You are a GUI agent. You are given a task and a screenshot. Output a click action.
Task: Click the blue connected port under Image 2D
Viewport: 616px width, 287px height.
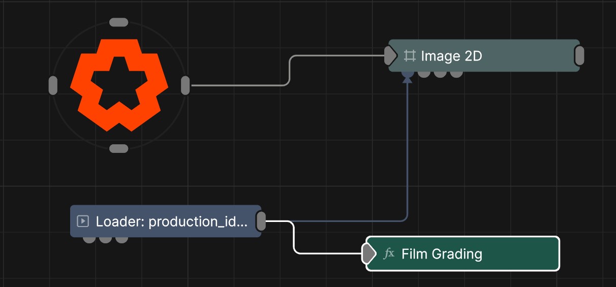click(408, 74)
